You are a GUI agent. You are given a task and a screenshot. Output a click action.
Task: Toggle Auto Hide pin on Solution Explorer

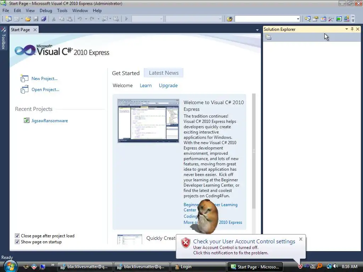tap(352, 29)
